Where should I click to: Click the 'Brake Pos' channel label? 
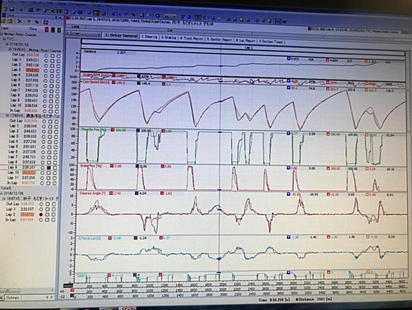(x=91, y=166)
